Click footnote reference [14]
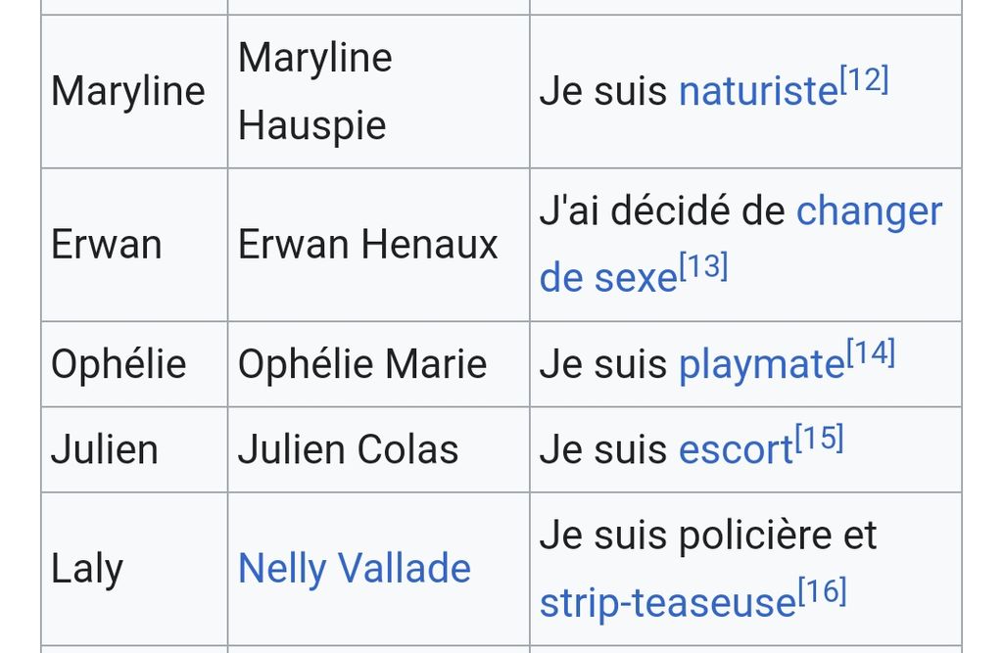This screenshot has height=653, width=1003. coord(871,353)
